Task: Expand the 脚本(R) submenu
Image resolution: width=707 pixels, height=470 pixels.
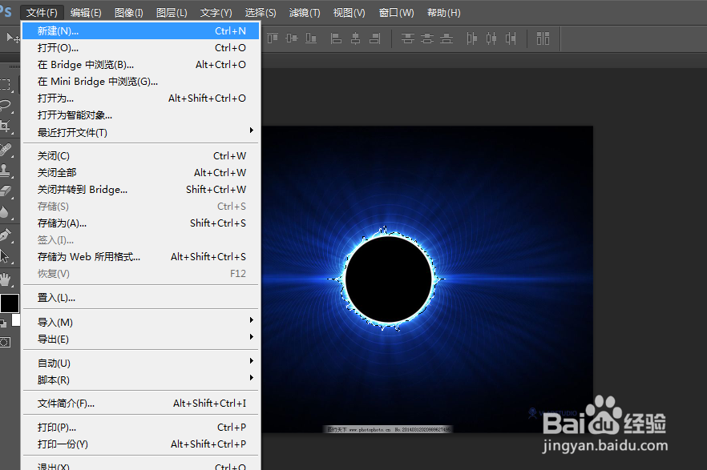Action: click(x=141, y=380)
